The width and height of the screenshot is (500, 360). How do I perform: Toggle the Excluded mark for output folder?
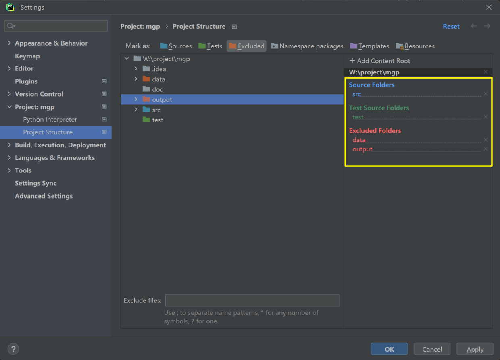coord(246,46)
